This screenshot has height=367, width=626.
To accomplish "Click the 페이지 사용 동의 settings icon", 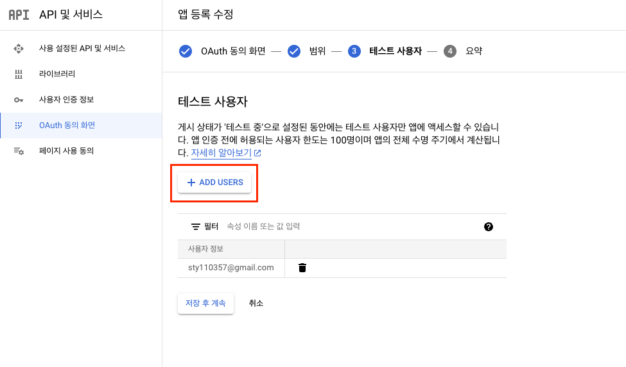I will [x=19, y=151].
